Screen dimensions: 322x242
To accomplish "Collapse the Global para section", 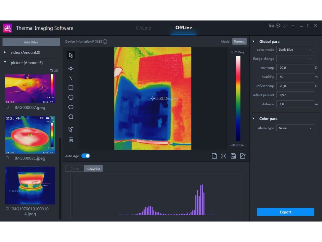I will 253,41.
